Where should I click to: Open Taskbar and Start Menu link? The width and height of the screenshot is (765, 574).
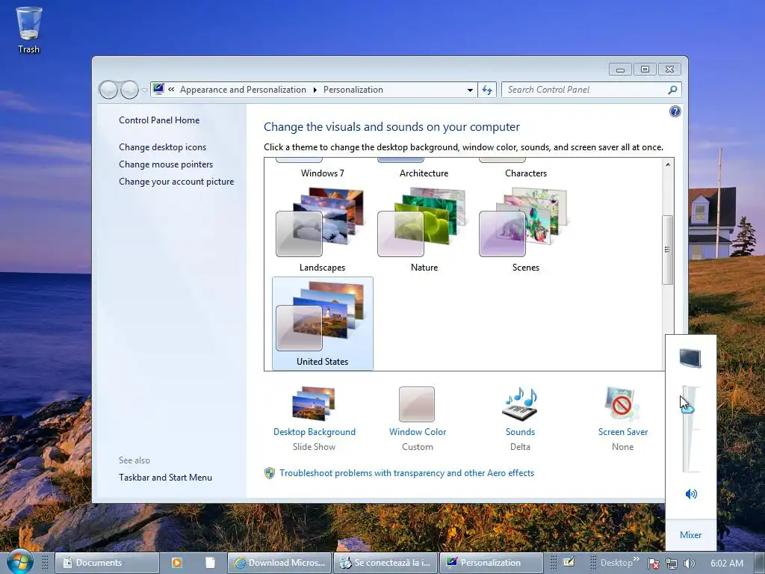pos(165,478)
